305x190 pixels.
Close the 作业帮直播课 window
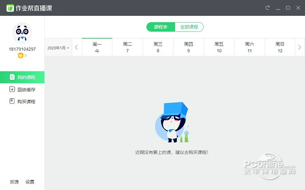pos(298,8)
